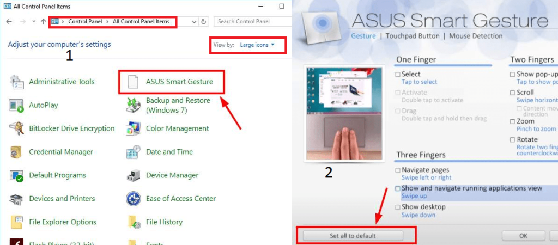Image resolution: width=558 pixels, height=245 pixels.
Task: Click the Double tap to activate text
Action: pyautogui.click(x=432, y=100)
